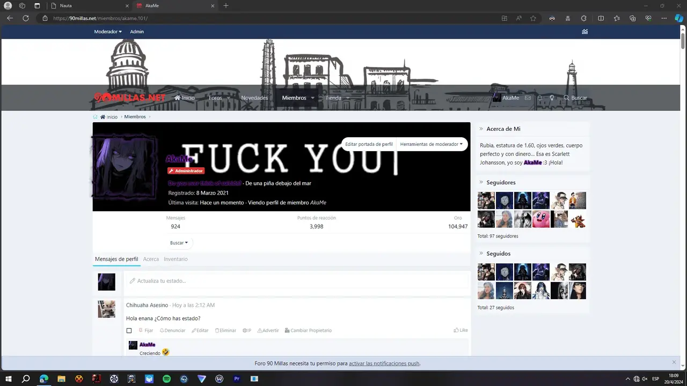
Task: Open the Kirby avatar follower
Action: [x=541, y=219]
